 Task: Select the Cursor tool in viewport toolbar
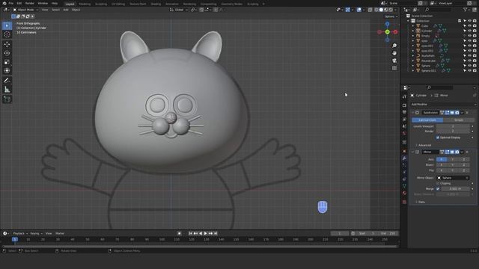tap(7, 34)
